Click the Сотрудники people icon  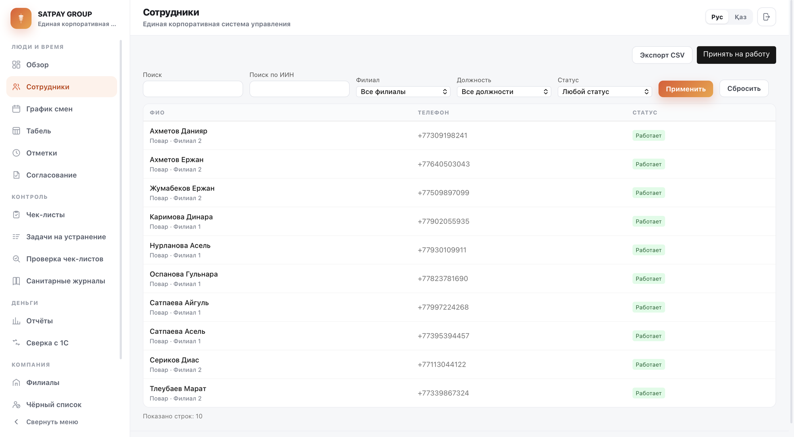point(16,87)
